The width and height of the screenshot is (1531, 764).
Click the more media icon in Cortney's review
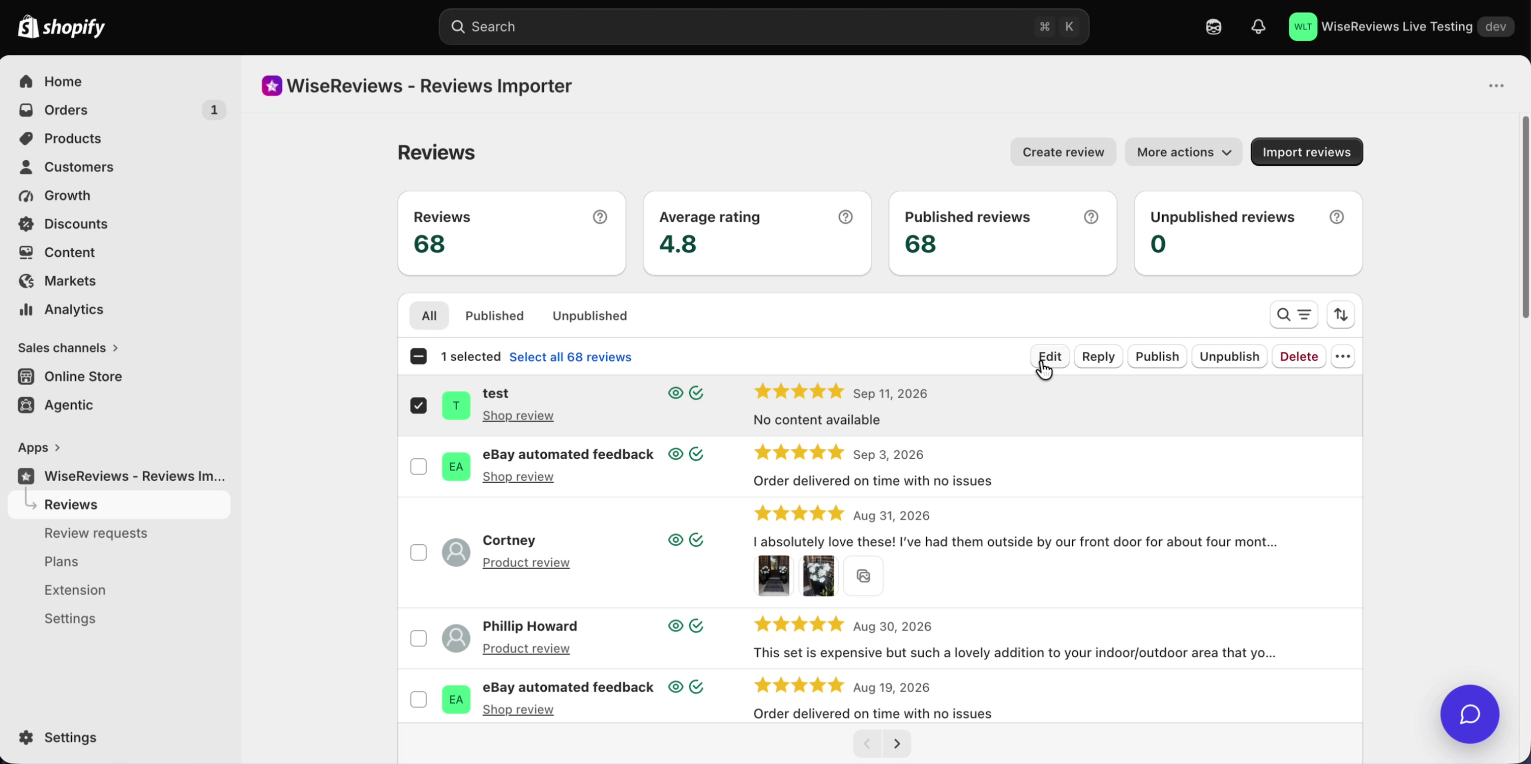coord(864,575)
